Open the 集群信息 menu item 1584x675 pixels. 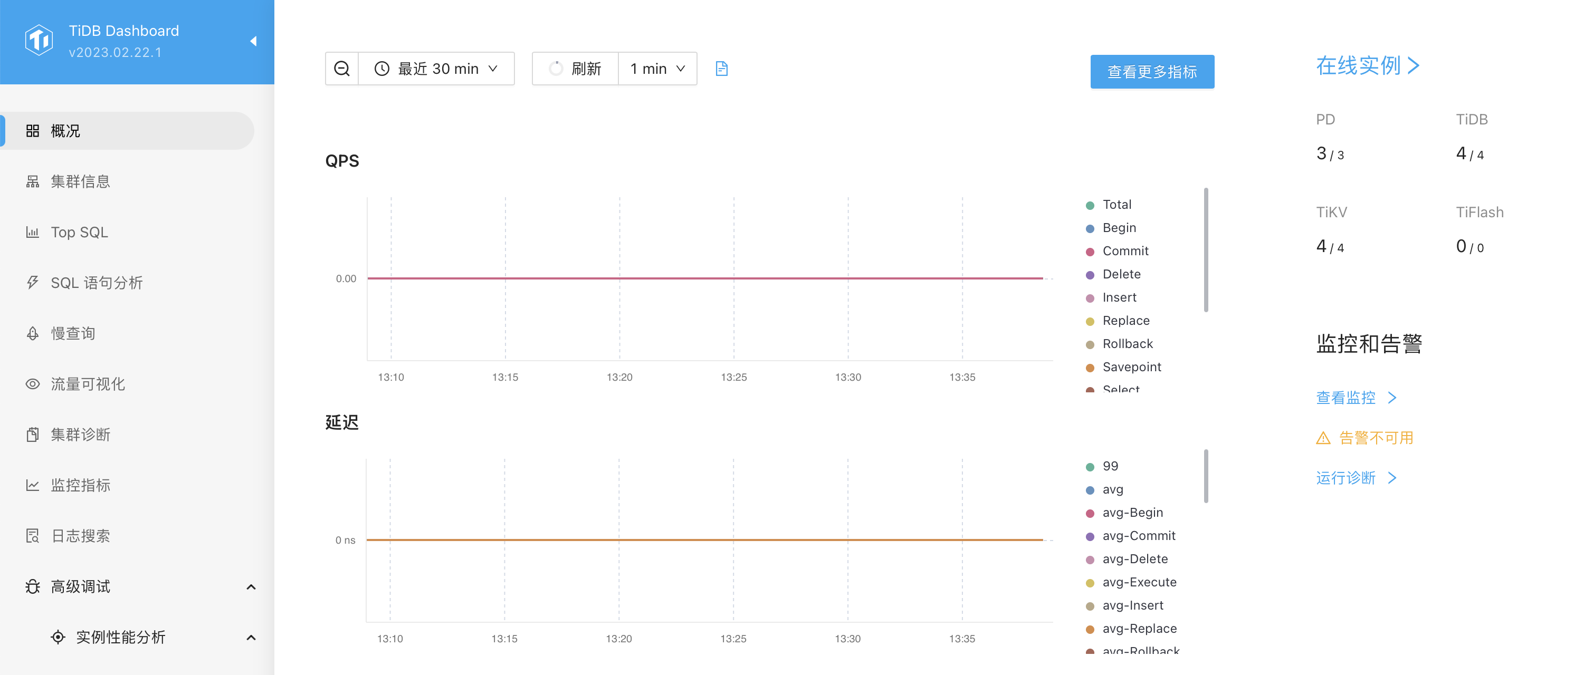click(80, 182)
